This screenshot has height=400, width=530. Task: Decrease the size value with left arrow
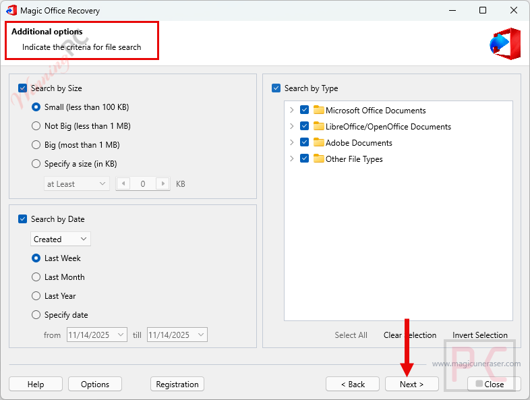(123, 183)
